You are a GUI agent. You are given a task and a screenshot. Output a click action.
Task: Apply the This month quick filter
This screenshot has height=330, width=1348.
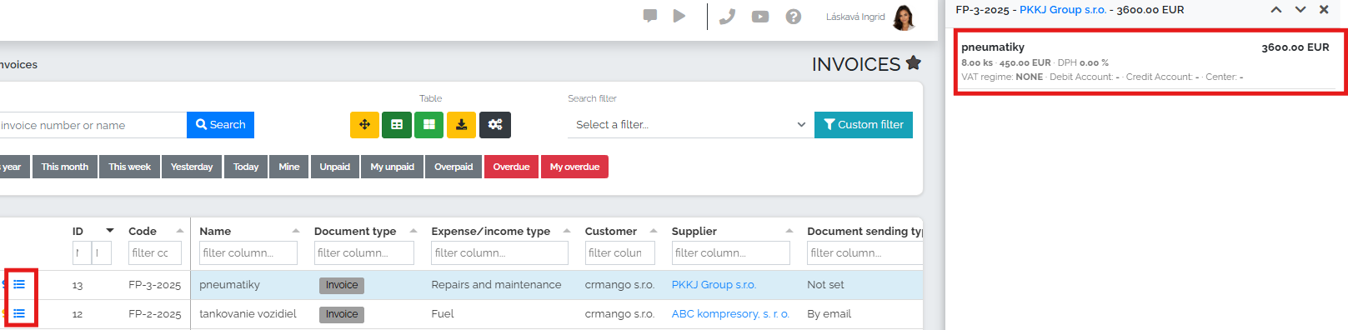click(x=65, y=167)
